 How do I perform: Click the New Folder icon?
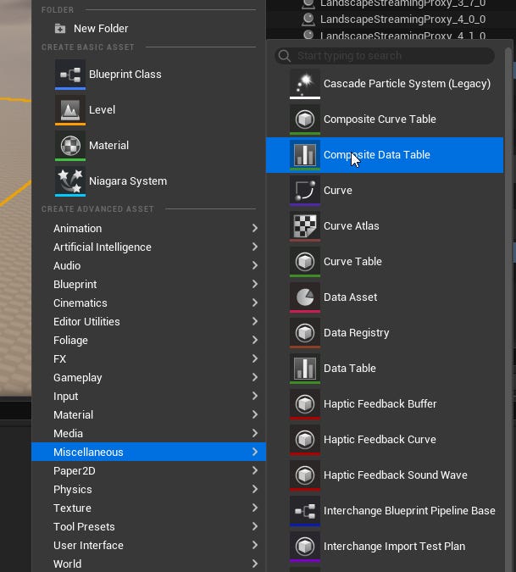[x=60, y=29]
